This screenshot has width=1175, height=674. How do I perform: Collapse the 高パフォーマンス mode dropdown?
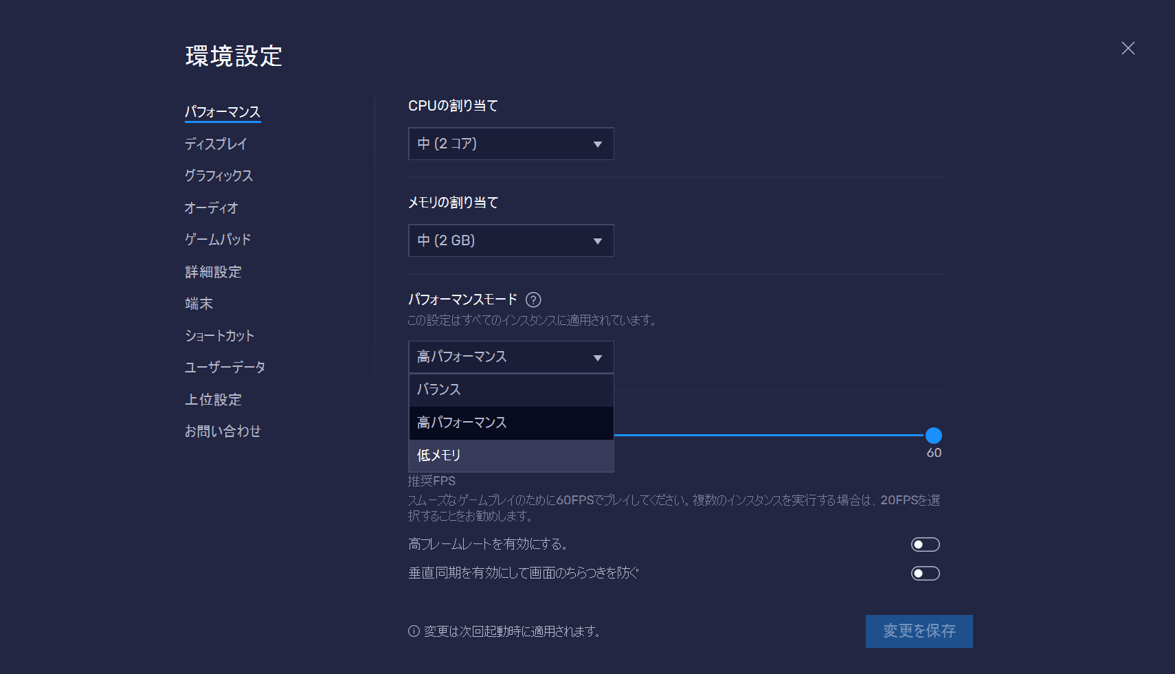click(511, 357)
